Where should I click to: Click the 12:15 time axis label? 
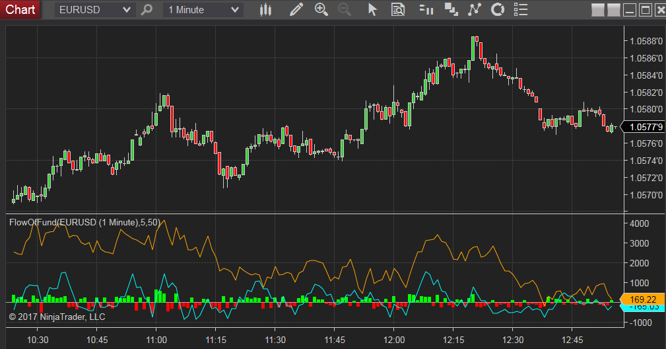pos(453,340)
